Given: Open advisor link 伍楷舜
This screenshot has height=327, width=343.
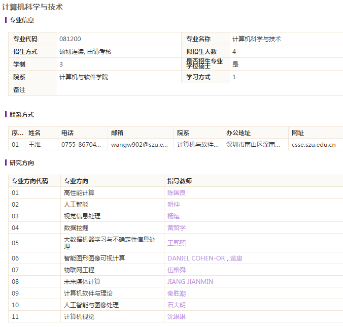Looking at the screenshot, I should (x=177, y=270).
